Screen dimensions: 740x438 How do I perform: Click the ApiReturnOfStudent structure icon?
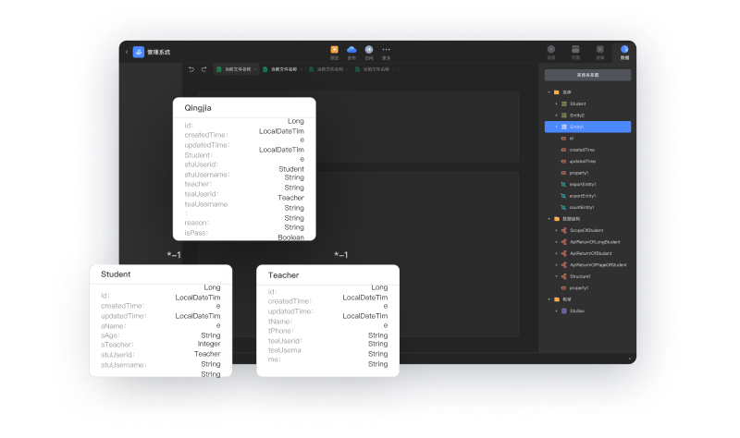[564, 254]
